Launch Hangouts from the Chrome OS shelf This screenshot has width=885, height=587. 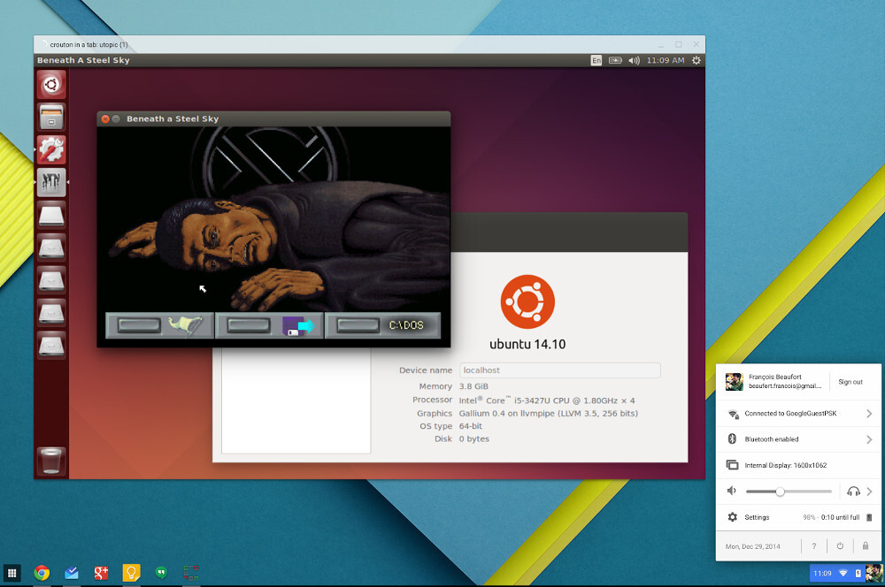click(x=160, y=573)
